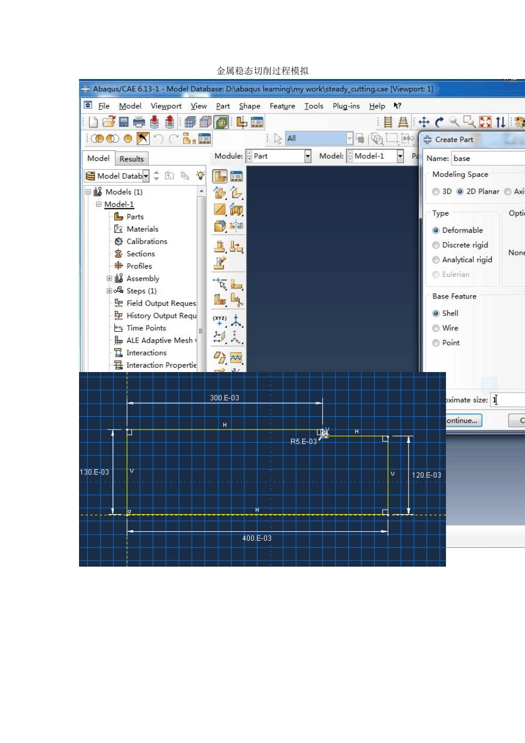Open the Viewport menu

click(166, 106)
